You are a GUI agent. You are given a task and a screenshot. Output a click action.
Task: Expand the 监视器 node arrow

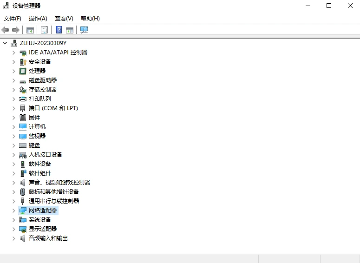click(x=14, y=136)
